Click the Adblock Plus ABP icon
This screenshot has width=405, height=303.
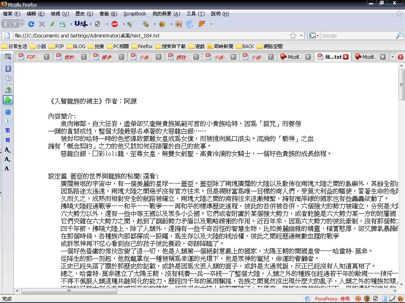115,24
